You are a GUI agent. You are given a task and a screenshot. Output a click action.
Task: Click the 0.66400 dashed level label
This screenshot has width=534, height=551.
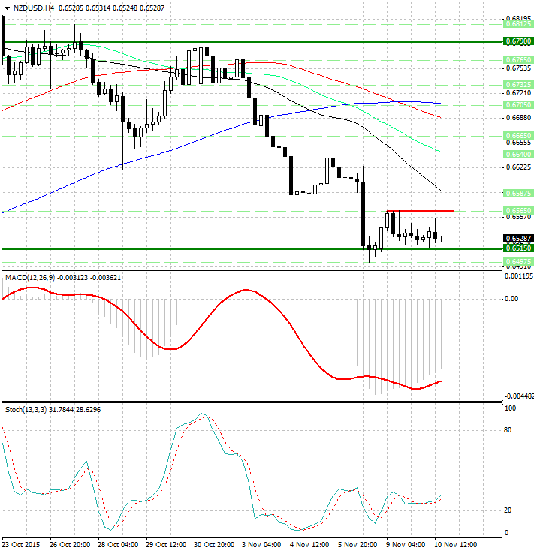518,155
